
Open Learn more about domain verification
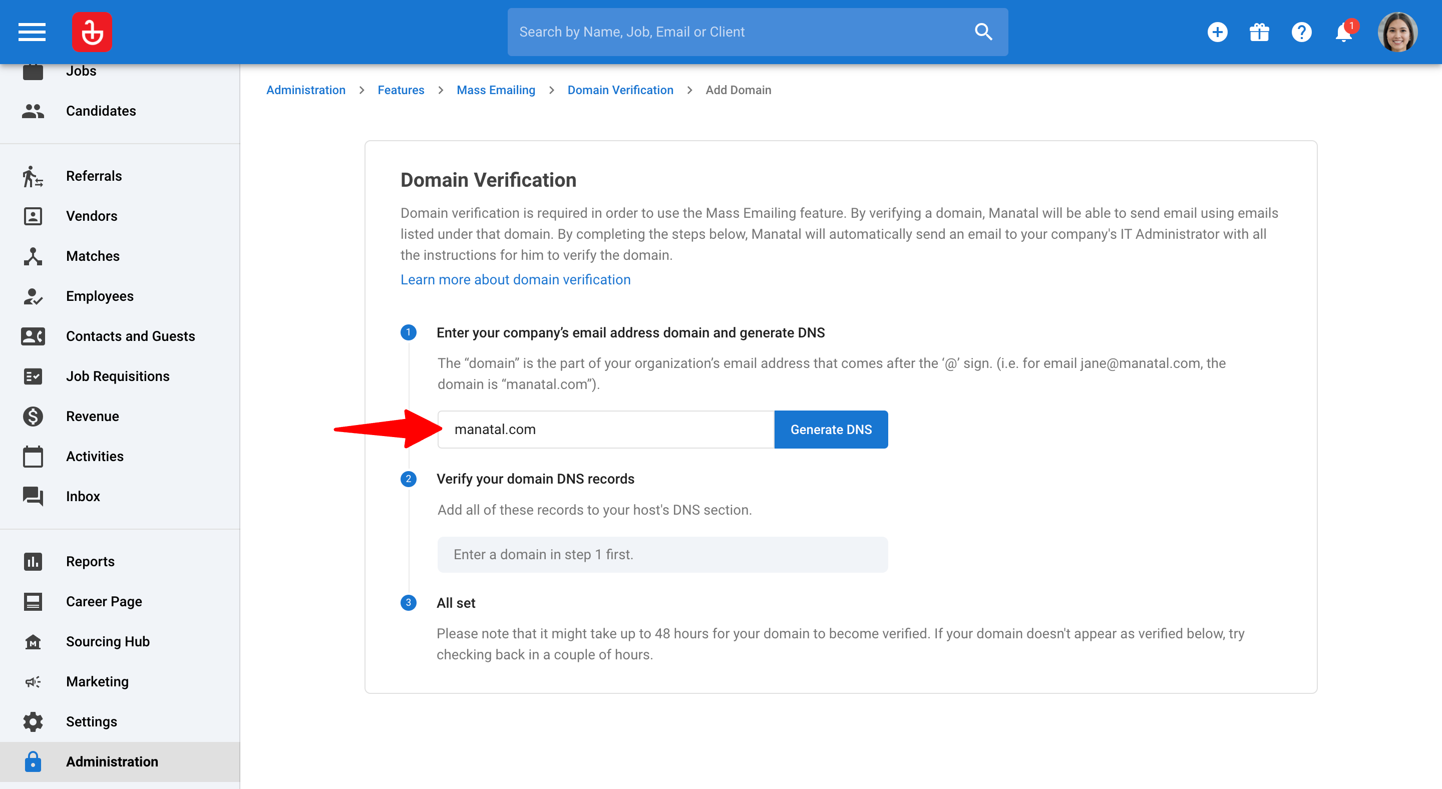pyautogui.click(x=515, y=279)
